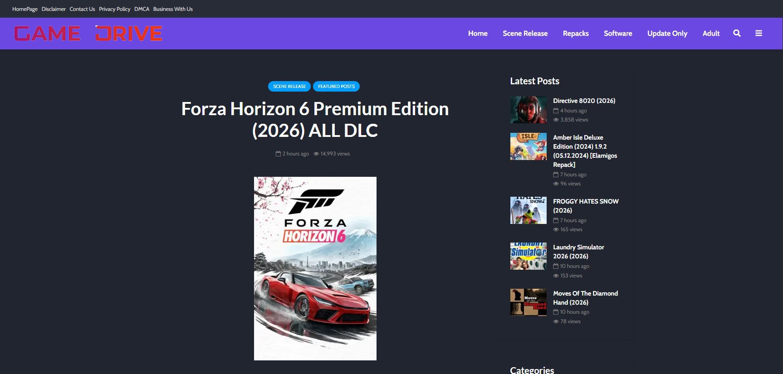Click calendar icon under Directive 8020
The width and height of the screenshot is (783, 374).
click(x=556, y=111)
